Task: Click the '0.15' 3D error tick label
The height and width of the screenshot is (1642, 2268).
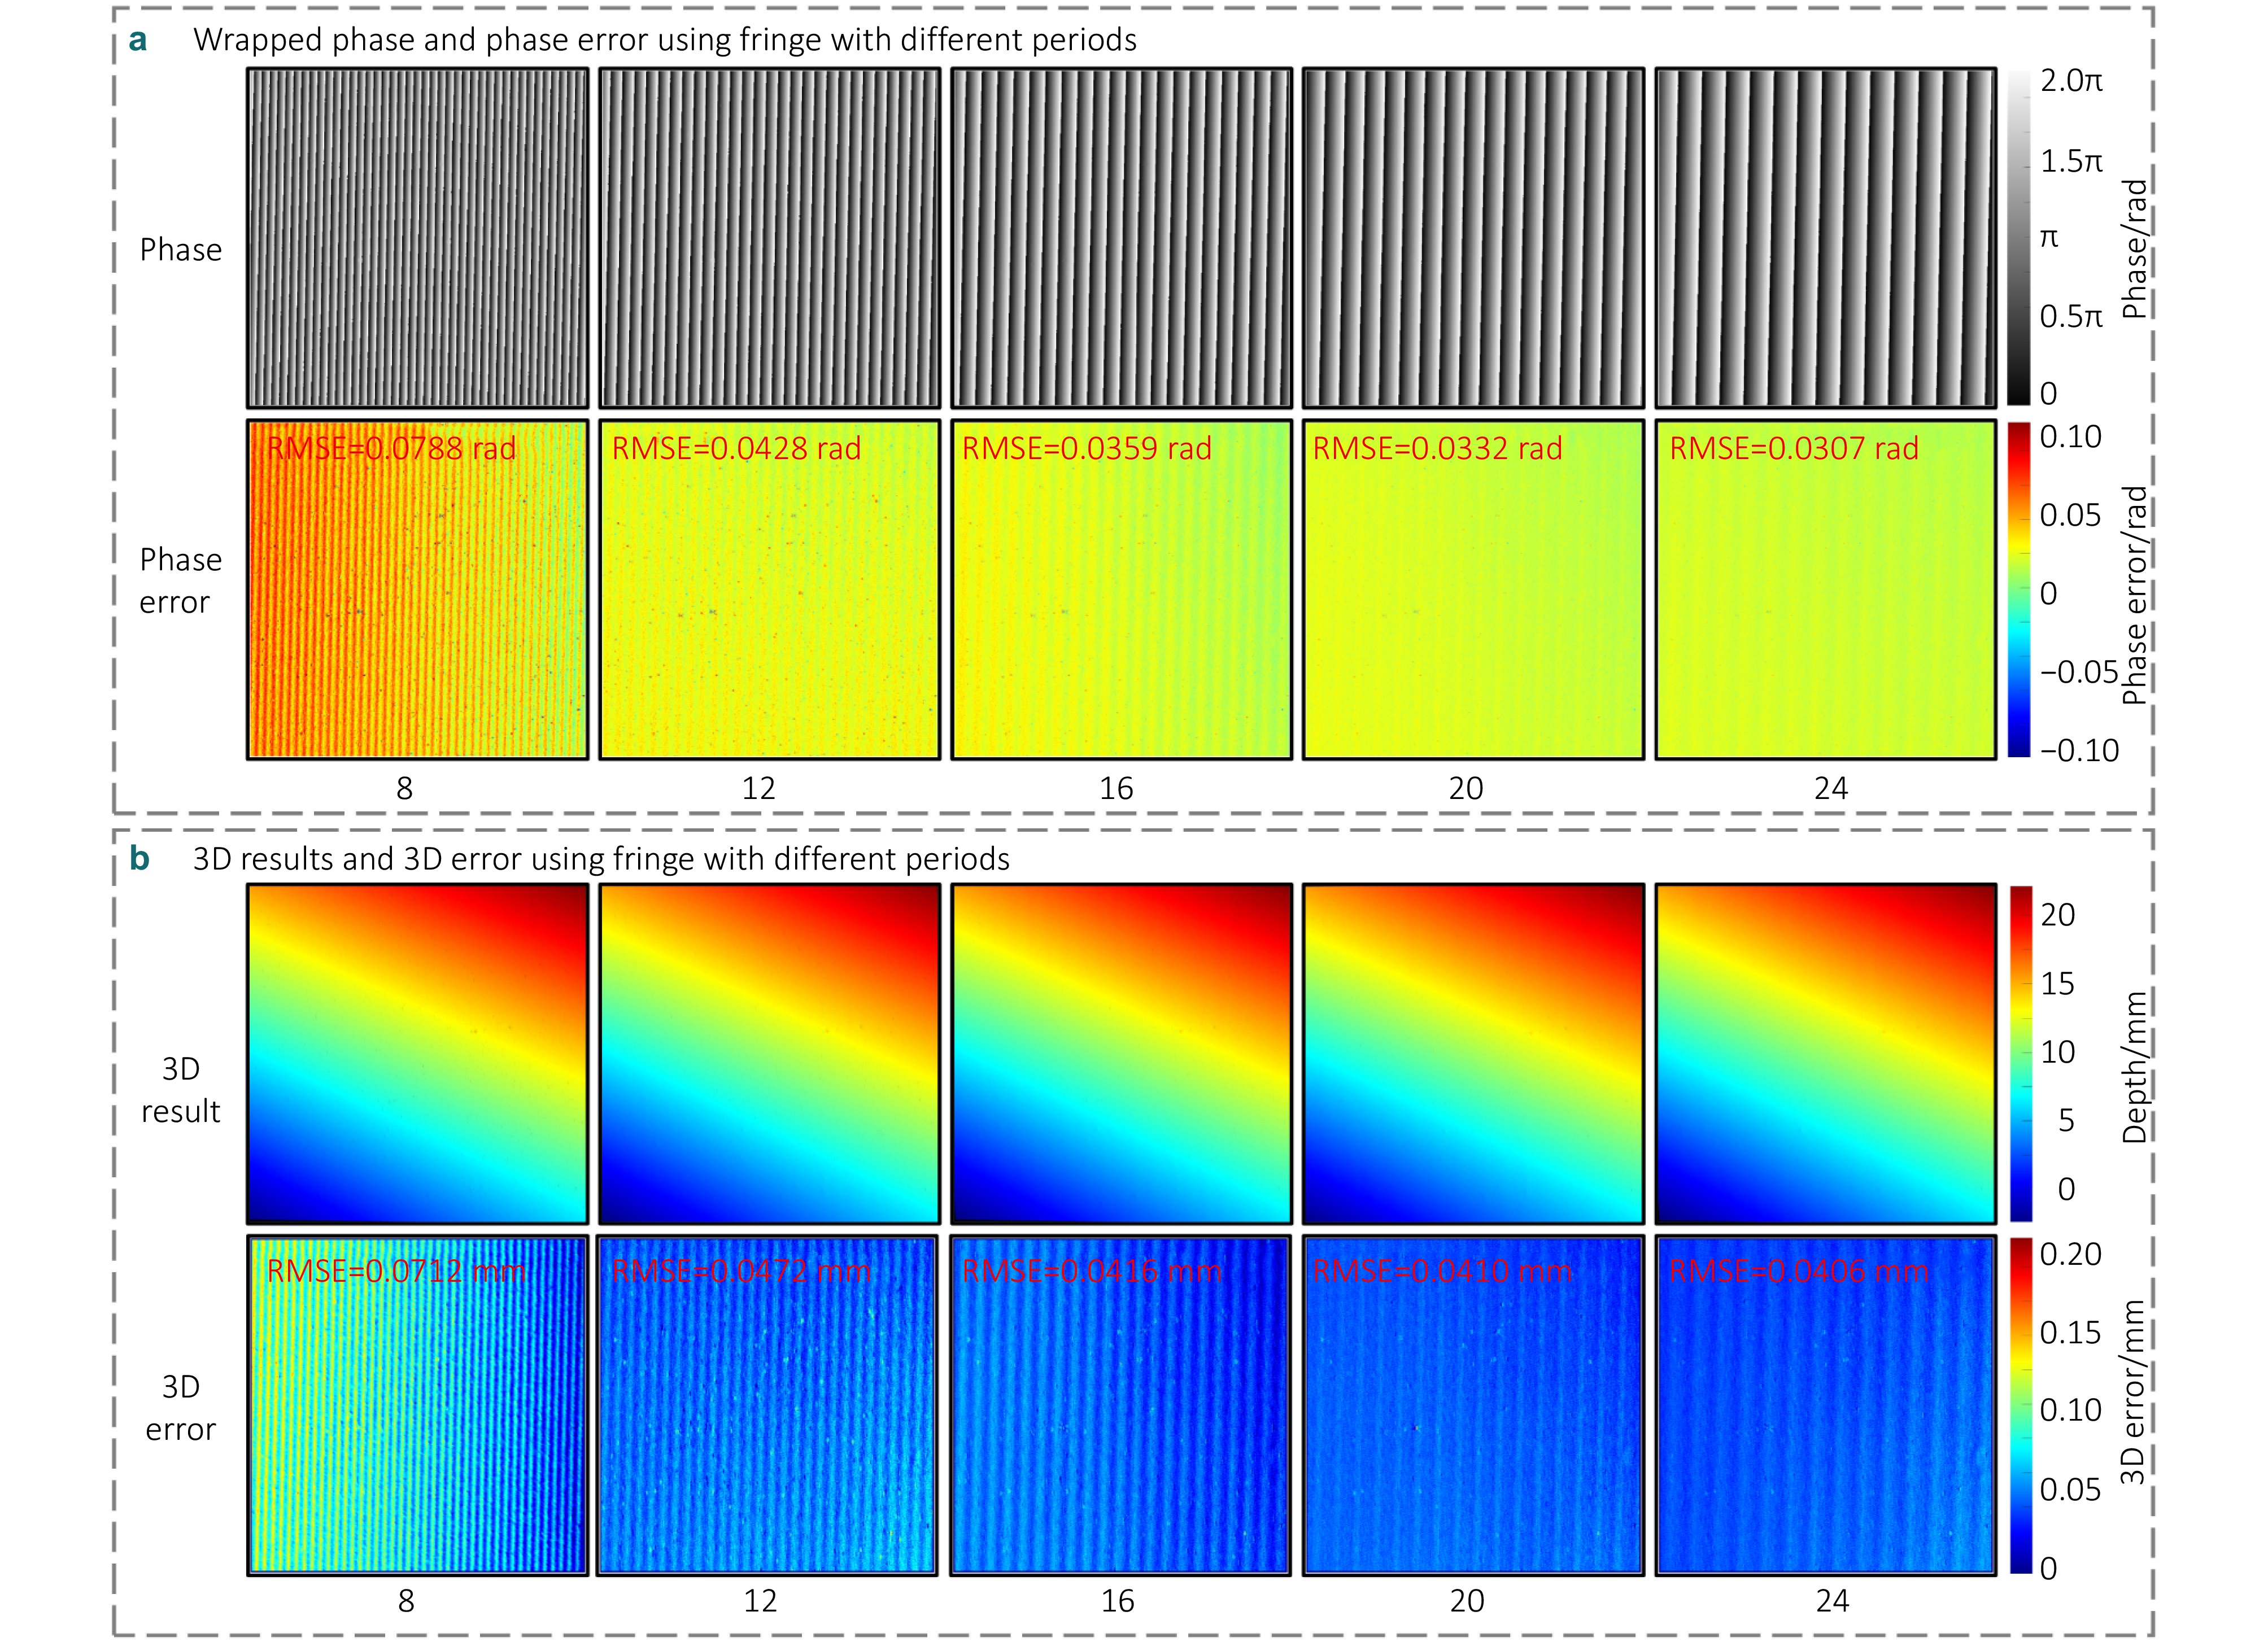Action: pos(2070,1332)
